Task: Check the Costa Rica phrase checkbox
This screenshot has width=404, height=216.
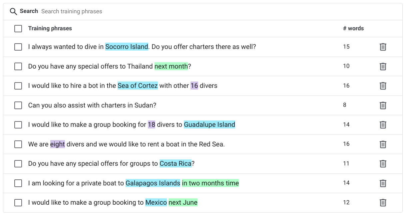Action: [x=18, y=164]
